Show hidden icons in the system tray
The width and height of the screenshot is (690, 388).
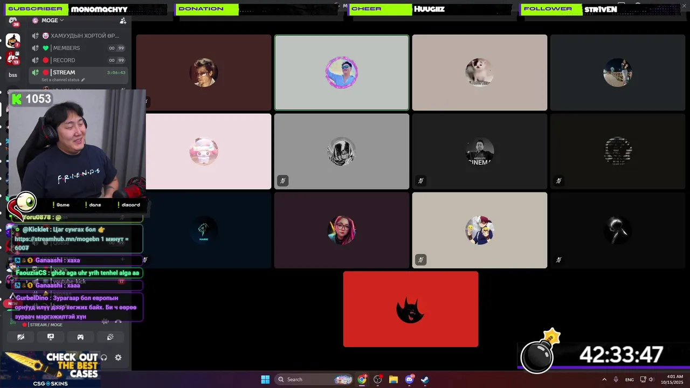click(x=604, y=379)
